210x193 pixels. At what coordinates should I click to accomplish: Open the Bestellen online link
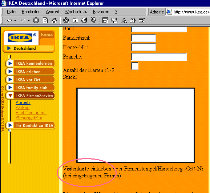pyautogui.click(x=31, y=113)
